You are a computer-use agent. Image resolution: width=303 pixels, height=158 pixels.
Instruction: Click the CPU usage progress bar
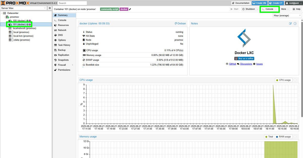pyautogui.click(x=133, y=52)
